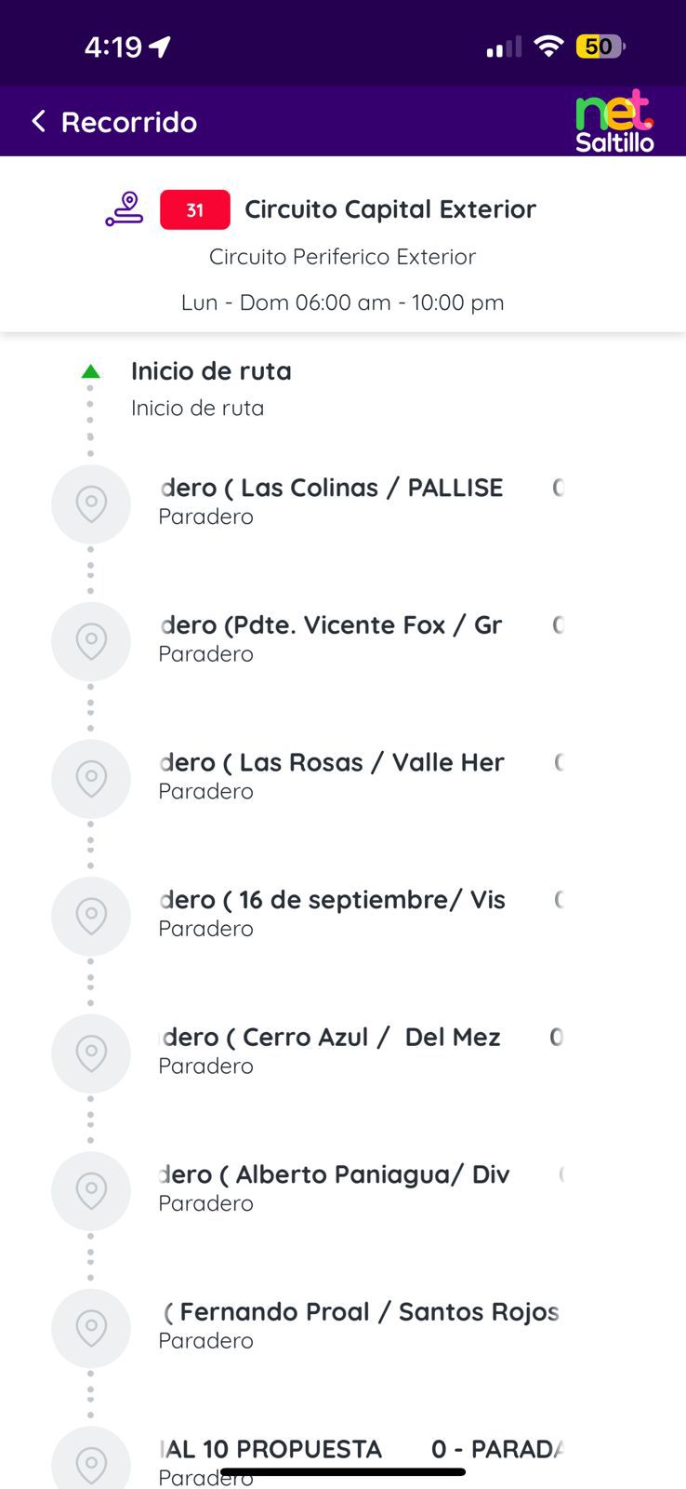Image resolution: width=686 pixels, height=1489 pixels.
Task: Select the Pdte. Vicente Fox stop name
Action: tap(331, 625)
